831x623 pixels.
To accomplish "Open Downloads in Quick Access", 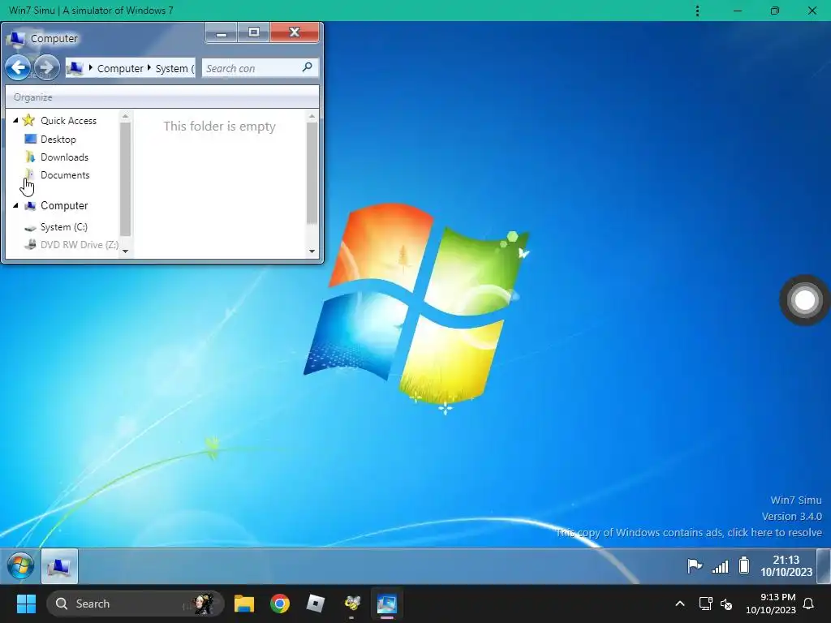I will tap(64, 157).
